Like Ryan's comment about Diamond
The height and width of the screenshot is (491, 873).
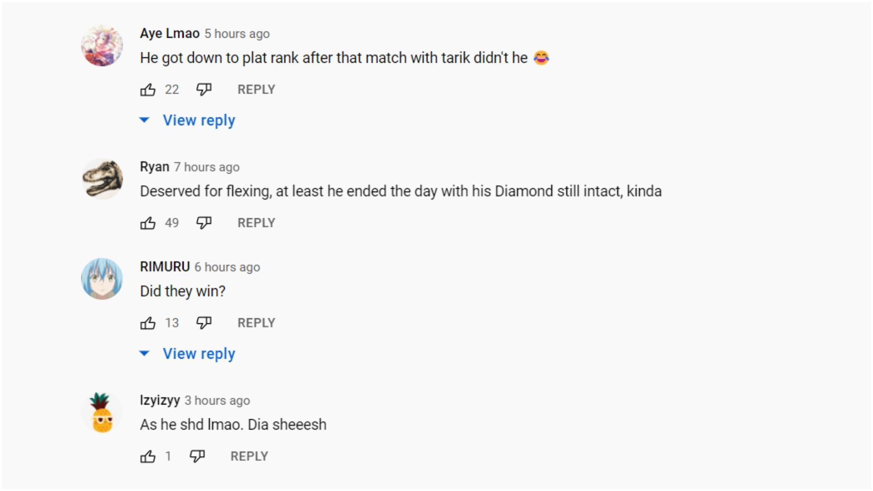pos(148,223)
